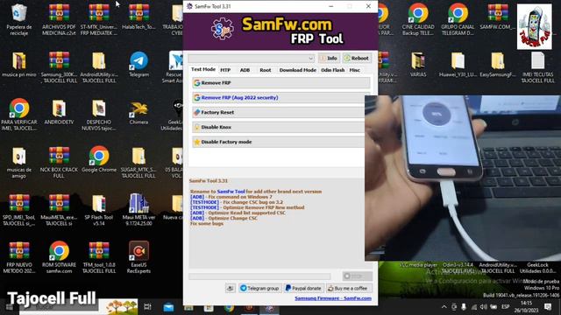Viewport: 561px width, 315px height.
Task: Select the VARIAS folder icon
Action: 418,64
